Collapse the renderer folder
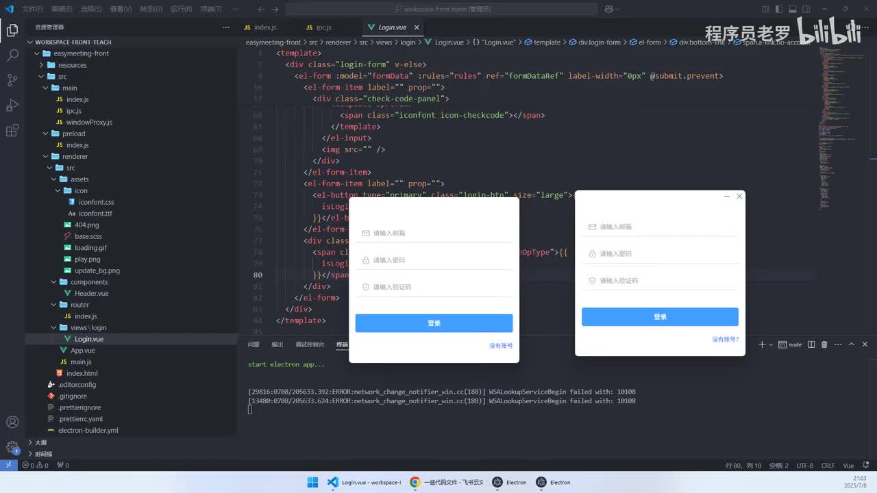This screenshot has height=493, width=877. [x=47, y=156]
